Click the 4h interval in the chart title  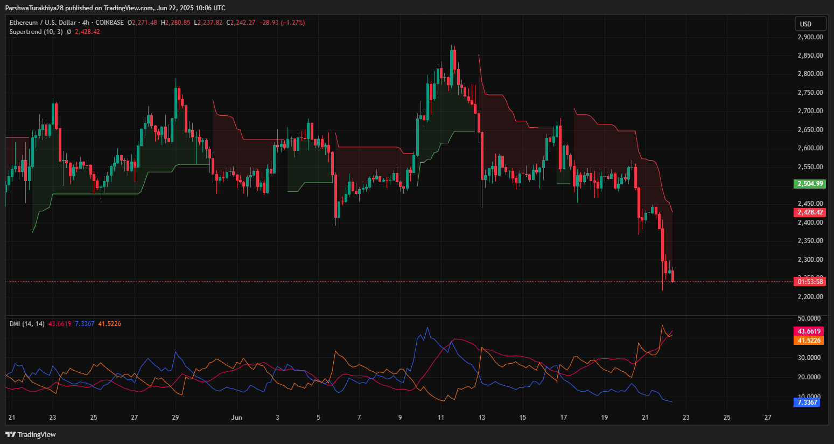point(86,23)
